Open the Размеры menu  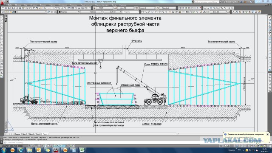pyautogui.click(x=74, y=5)
